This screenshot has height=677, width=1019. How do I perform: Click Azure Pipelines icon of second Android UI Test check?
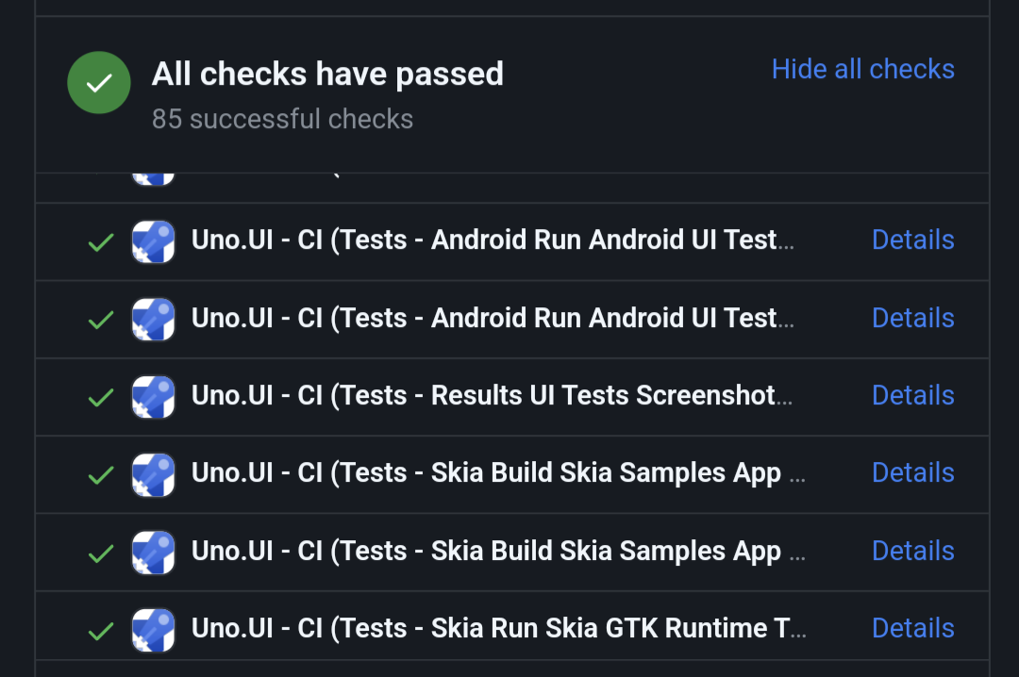click(x=153, y=319)
